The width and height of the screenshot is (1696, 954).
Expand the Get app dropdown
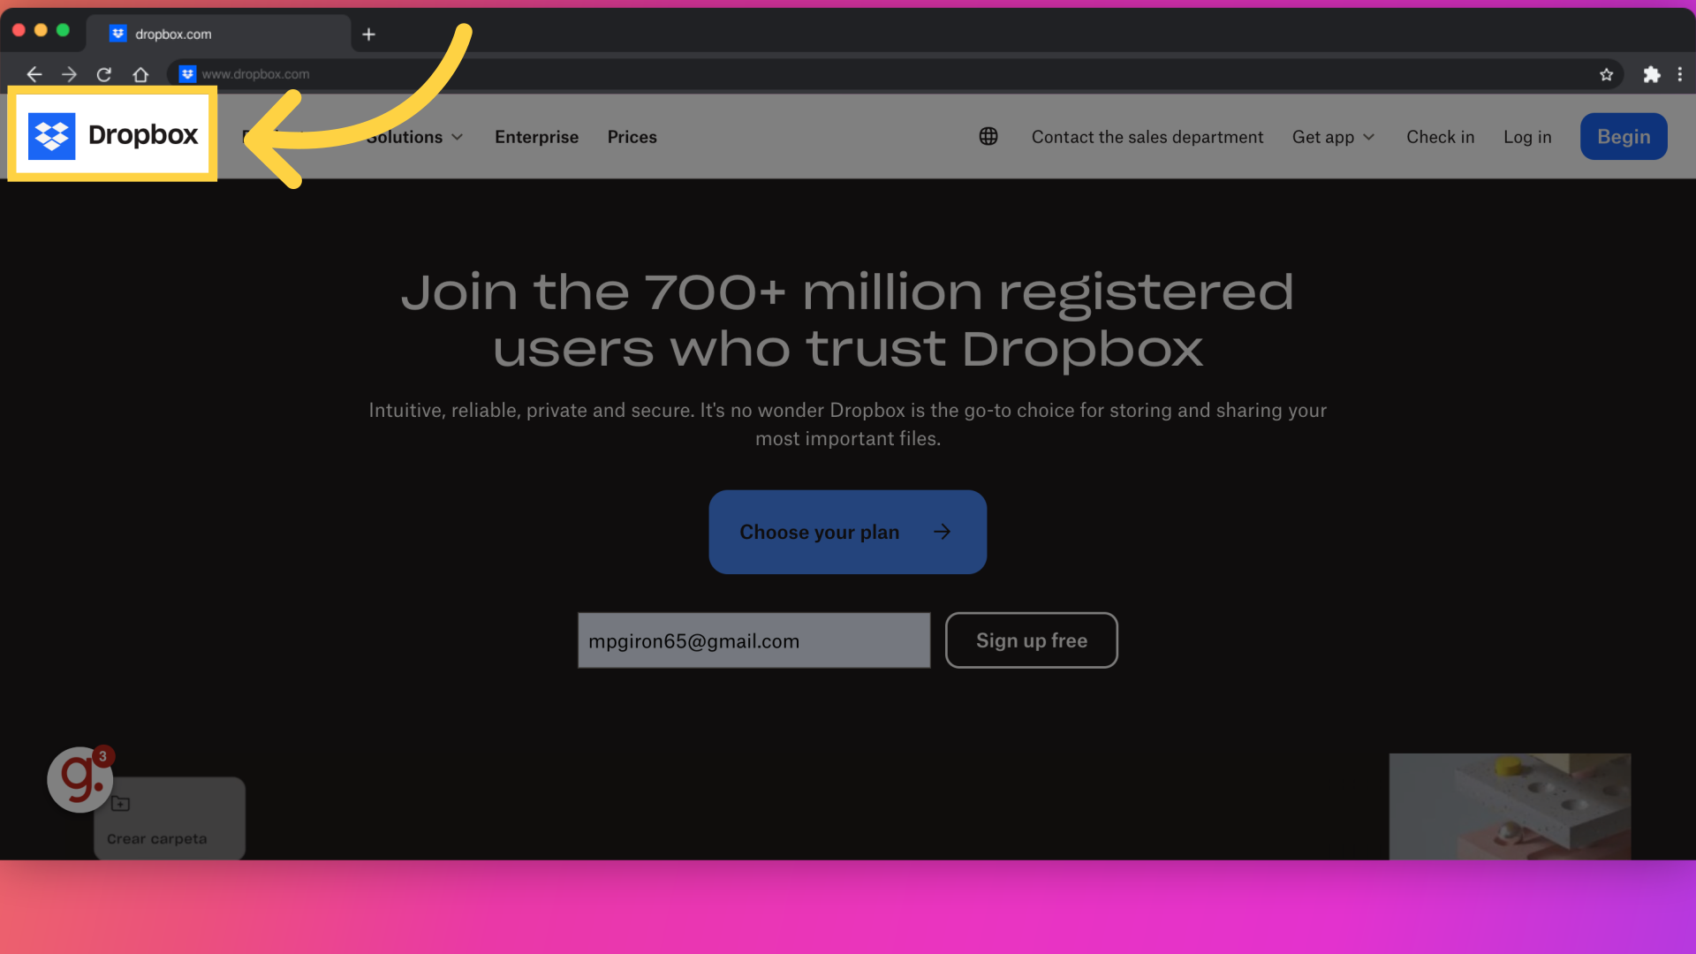click(1333, 138)
